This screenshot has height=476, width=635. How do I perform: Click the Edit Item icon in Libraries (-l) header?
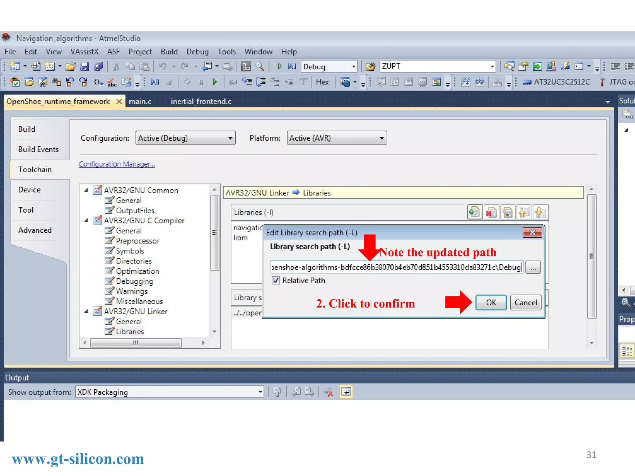[507, 212]
